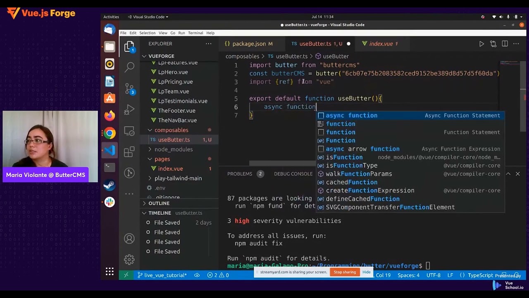The width and height of the screenshot is (529, 298).
Task: Select TypeScript language mode
Action: [x=480, y=275]
